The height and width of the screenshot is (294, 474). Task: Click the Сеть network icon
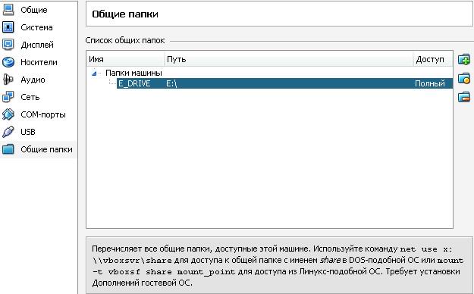8,97
